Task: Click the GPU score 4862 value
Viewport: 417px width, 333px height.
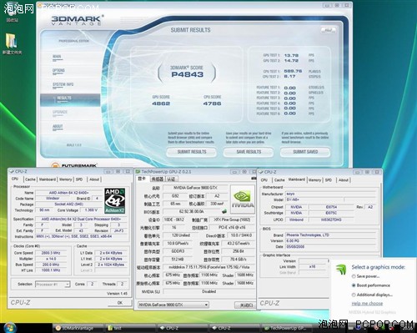Action: tap(161, 103)
